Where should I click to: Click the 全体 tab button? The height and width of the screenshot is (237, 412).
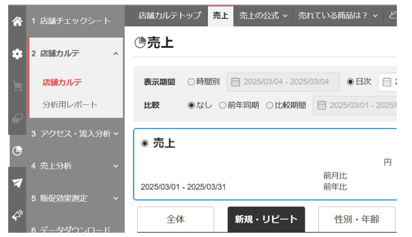pyautogui.click(x=176, y=219)
